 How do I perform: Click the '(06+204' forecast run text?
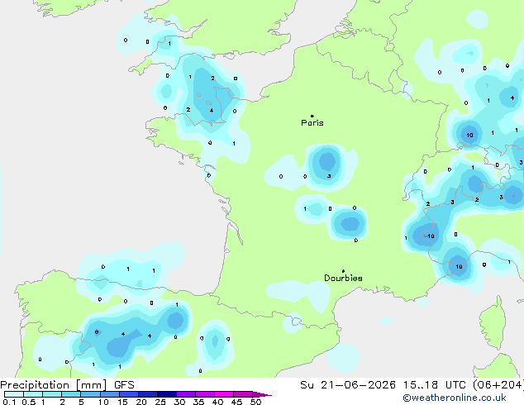(498, 385)
